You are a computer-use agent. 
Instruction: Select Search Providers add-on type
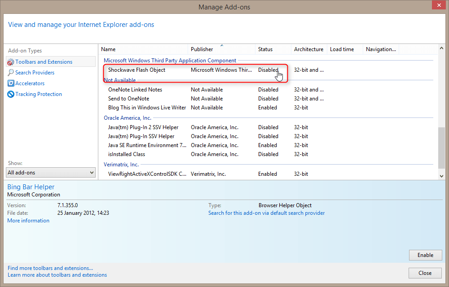click(x=35, y=73)
